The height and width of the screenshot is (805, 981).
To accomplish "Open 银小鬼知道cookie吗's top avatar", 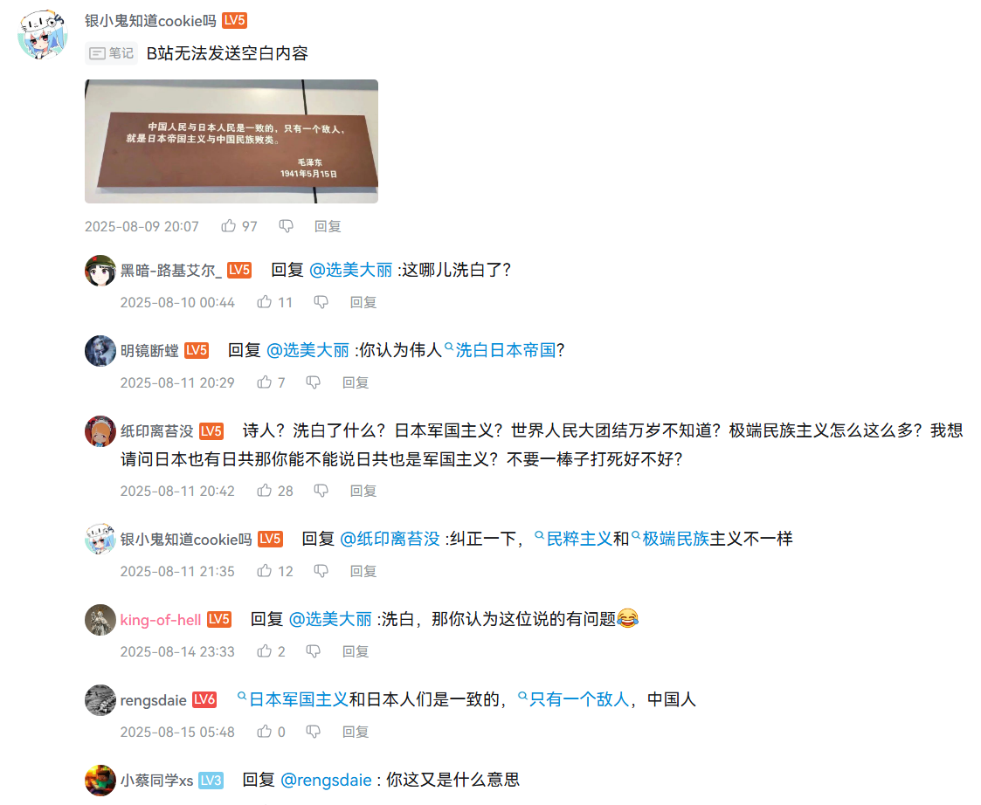I will (x=42, y=34).
